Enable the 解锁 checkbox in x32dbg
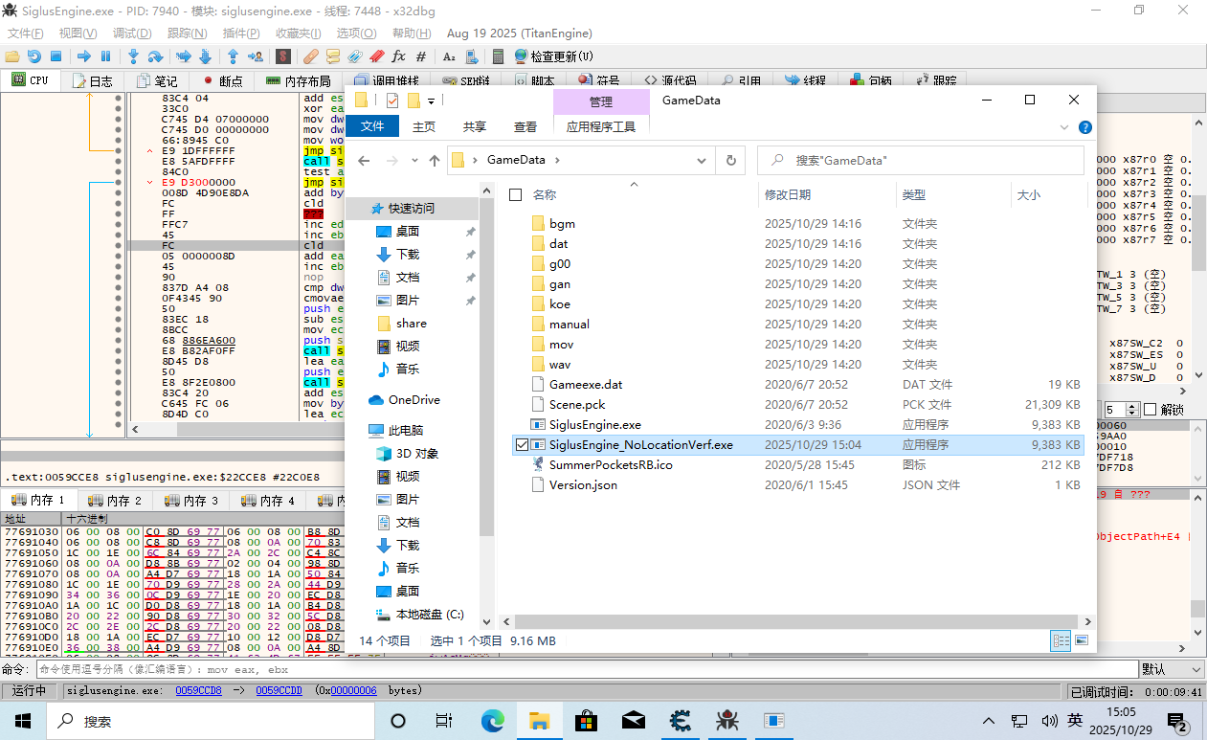Viewport: 1207px width, 740px height. click(1150, 410)
